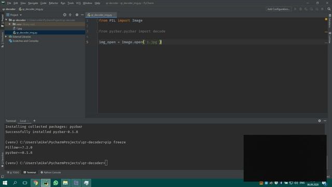Open the Terminal tool window tab
Viewport: 332px width, 187px height.
30,172
